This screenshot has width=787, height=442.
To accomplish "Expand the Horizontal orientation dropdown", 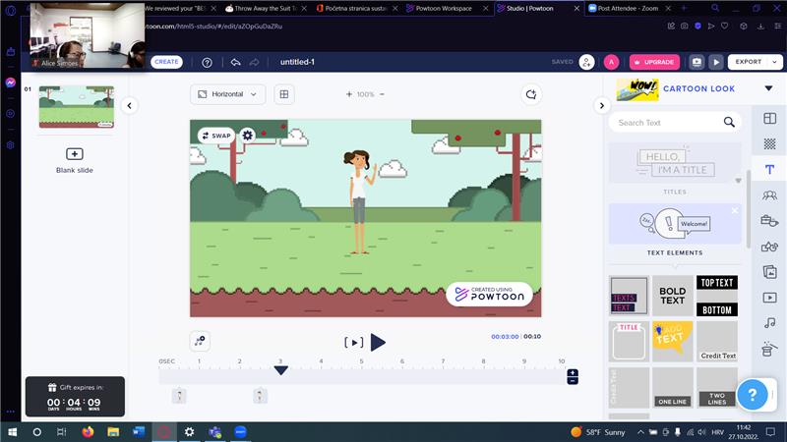I will click(x=227, y=94).
